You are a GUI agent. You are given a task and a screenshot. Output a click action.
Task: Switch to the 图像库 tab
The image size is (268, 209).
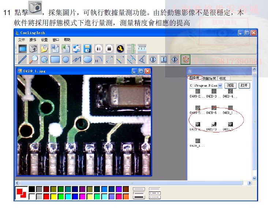(194, 78)
